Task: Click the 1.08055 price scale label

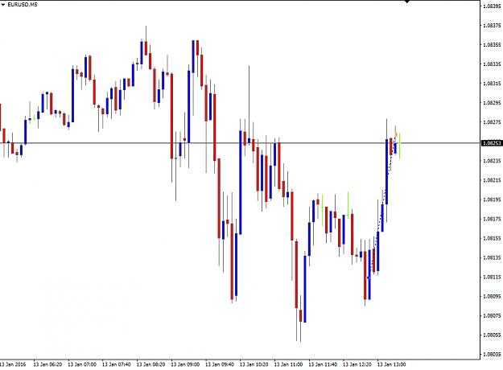Action: pos(492,335)
